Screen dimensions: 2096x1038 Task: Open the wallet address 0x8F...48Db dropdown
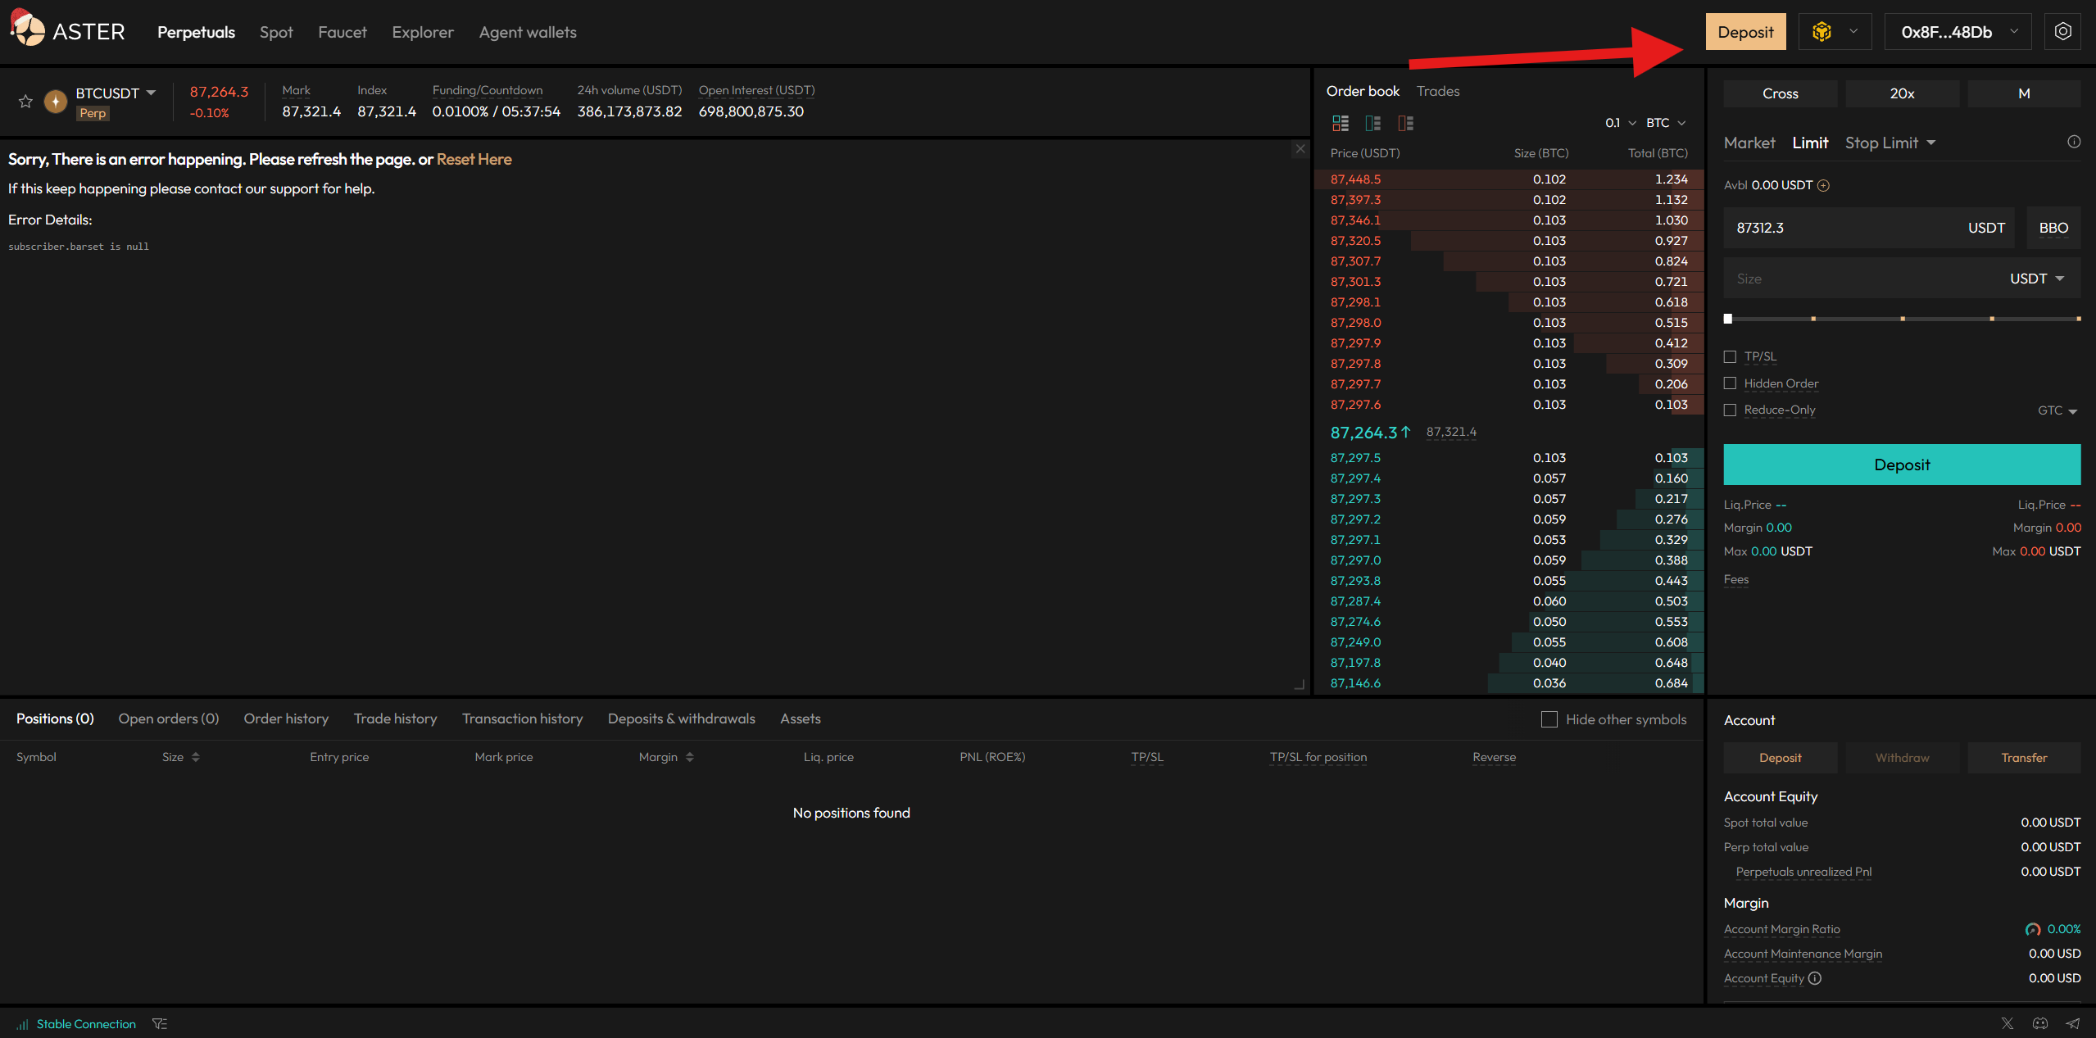pos(1958,32)
